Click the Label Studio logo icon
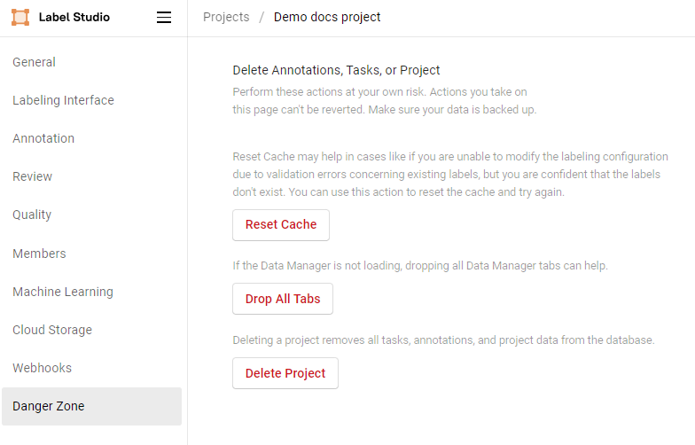This screenshot has width=695, height=445. pos(20,17)
